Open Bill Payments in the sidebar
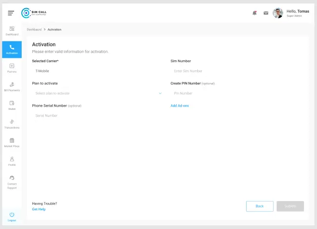317x229 pixels. pos(12,87)
